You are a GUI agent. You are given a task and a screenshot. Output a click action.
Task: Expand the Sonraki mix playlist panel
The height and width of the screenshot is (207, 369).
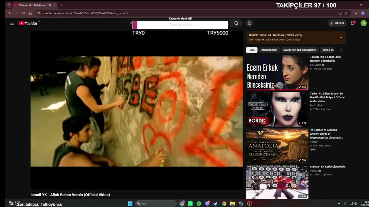coord(341,37)
